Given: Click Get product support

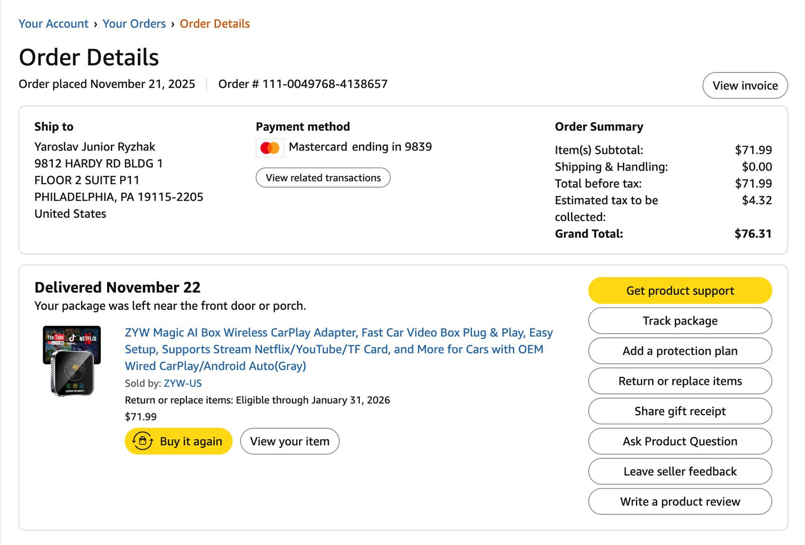Looking at the screenshot, I should click(x=680, y=290).
